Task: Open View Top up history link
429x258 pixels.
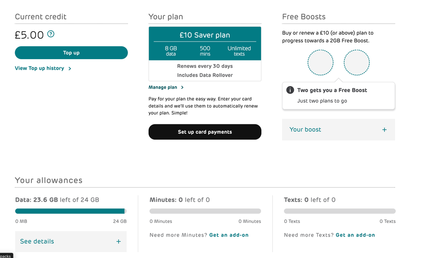Action: click(40, 68)
